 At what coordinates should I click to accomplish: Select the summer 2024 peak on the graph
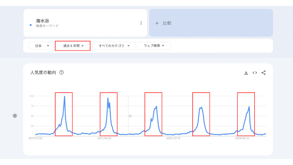(x=249, y=107)
